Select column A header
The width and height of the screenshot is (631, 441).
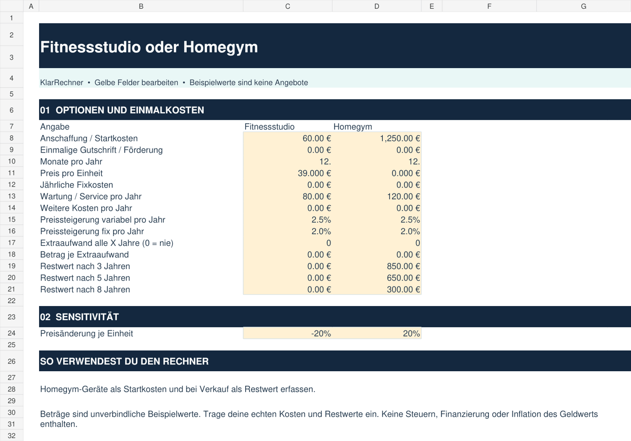(x=31, y=6)
